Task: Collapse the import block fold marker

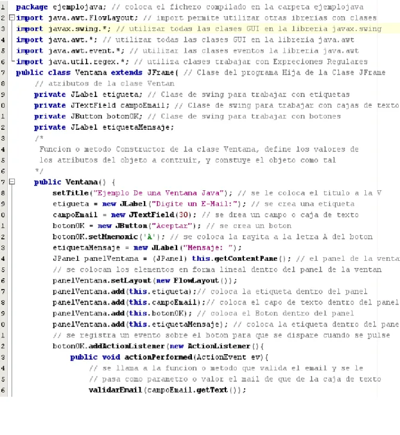Action: [x=11, y=18]
